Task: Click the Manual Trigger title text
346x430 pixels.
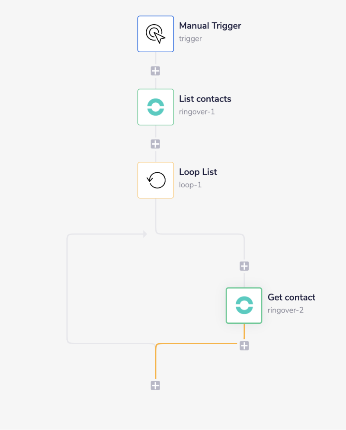Action: point(210,25)
